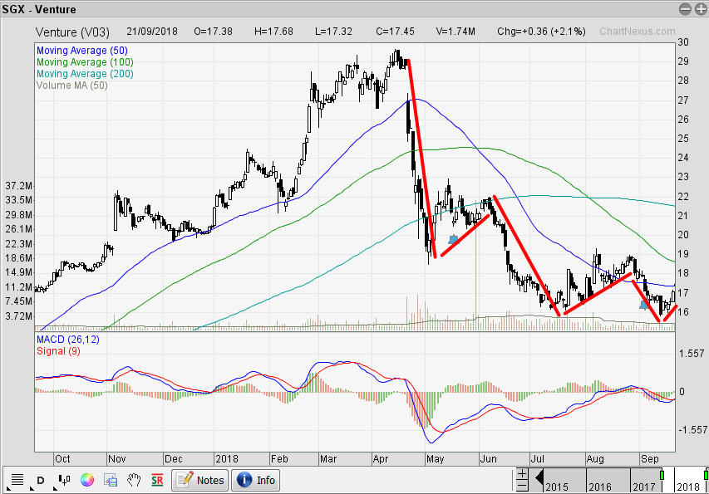Viewport: 709px width, 494px height.
Task: Click the 3.72M volume axis label
Action: [x=18, y=316]
